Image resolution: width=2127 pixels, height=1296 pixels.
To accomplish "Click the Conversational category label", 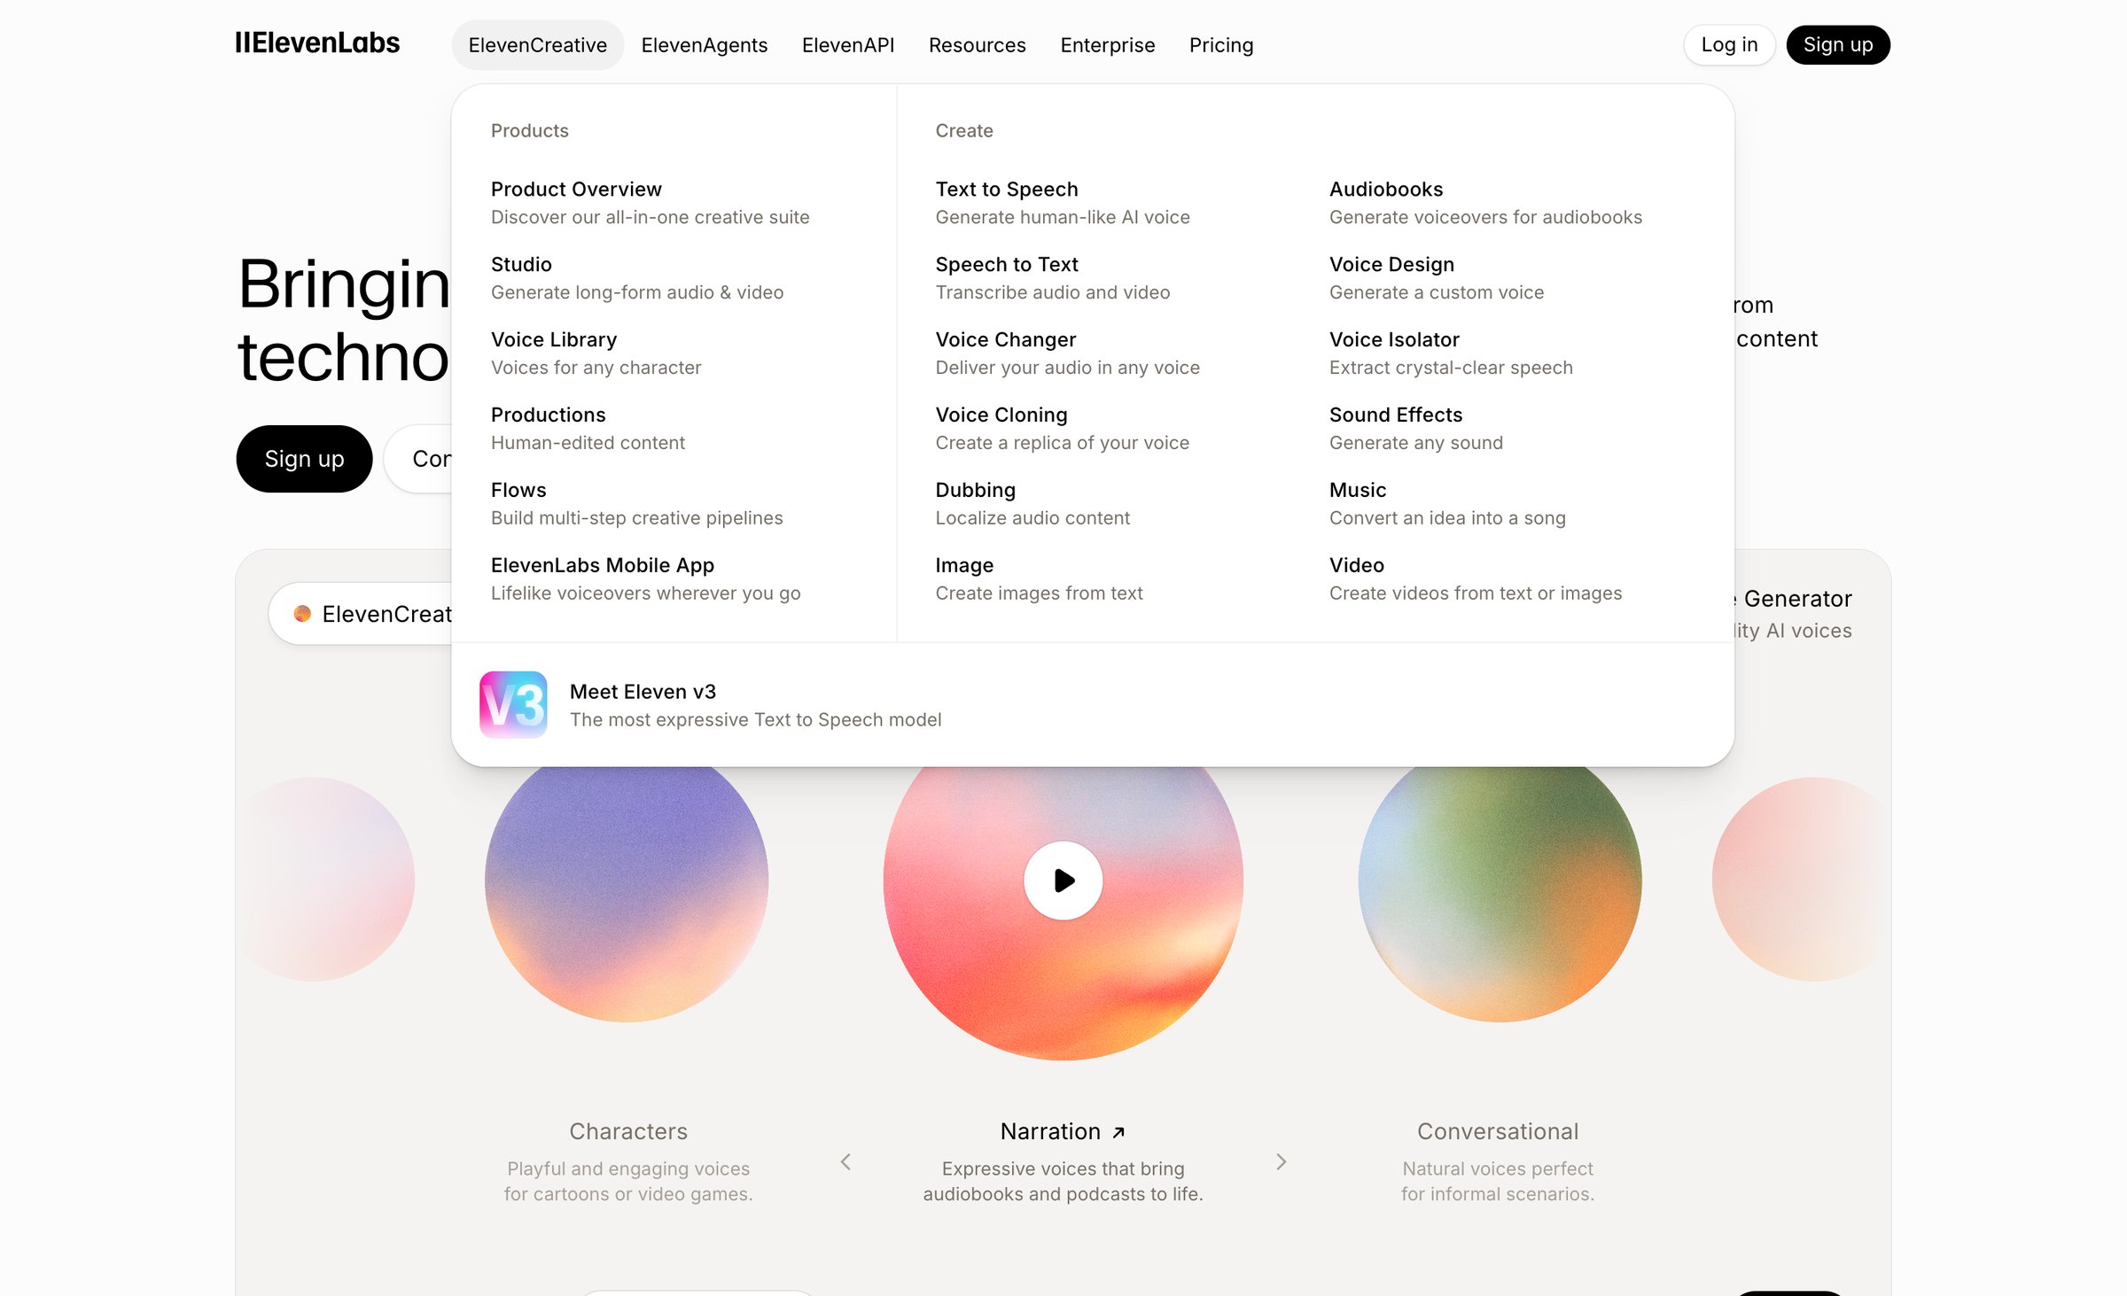I will [x=1497, y=1131].
